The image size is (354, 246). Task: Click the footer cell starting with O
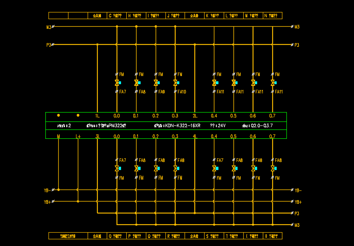tap(117, 236)
